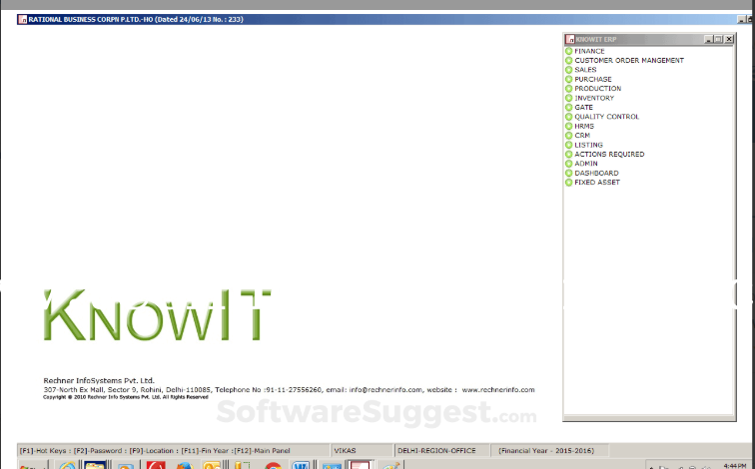Click the www.rechnerinfo.com website text
Screen dimensions: 755x469
(498, 389)
